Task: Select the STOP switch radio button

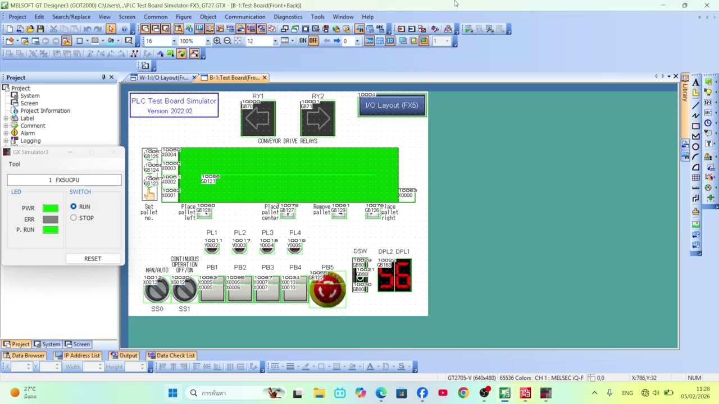Action: (74, 218)
